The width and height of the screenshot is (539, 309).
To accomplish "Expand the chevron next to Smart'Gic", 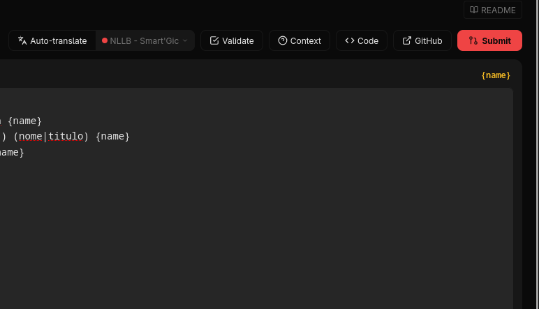I will click(185, 40).
